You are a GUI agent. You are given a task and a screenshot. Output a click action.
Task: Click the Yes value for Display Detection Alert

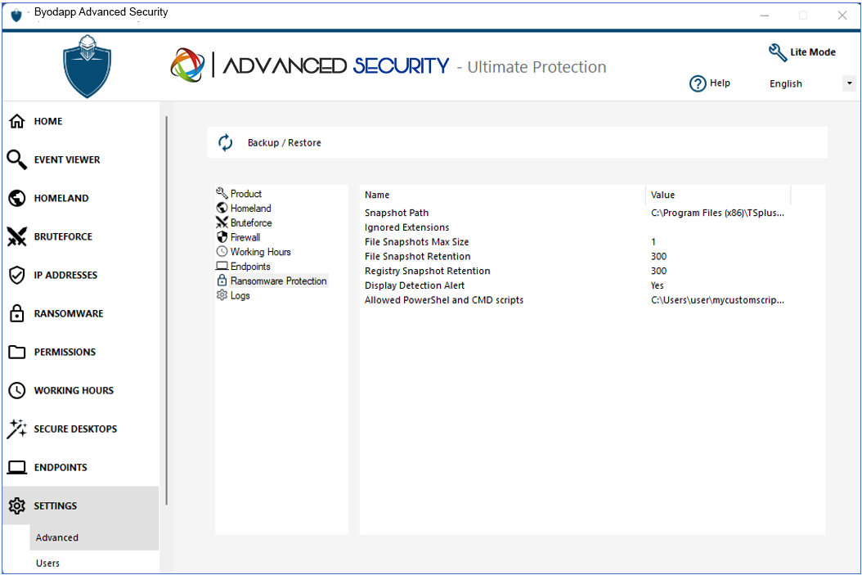click(x=657, y=285)
